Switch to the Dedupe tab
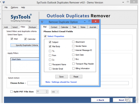Screen dimensions: 139x108 click(32, 27)
